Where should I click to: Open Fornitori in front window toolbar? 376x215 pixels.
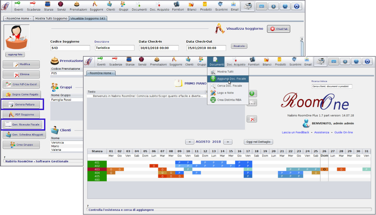click(254, 61)
